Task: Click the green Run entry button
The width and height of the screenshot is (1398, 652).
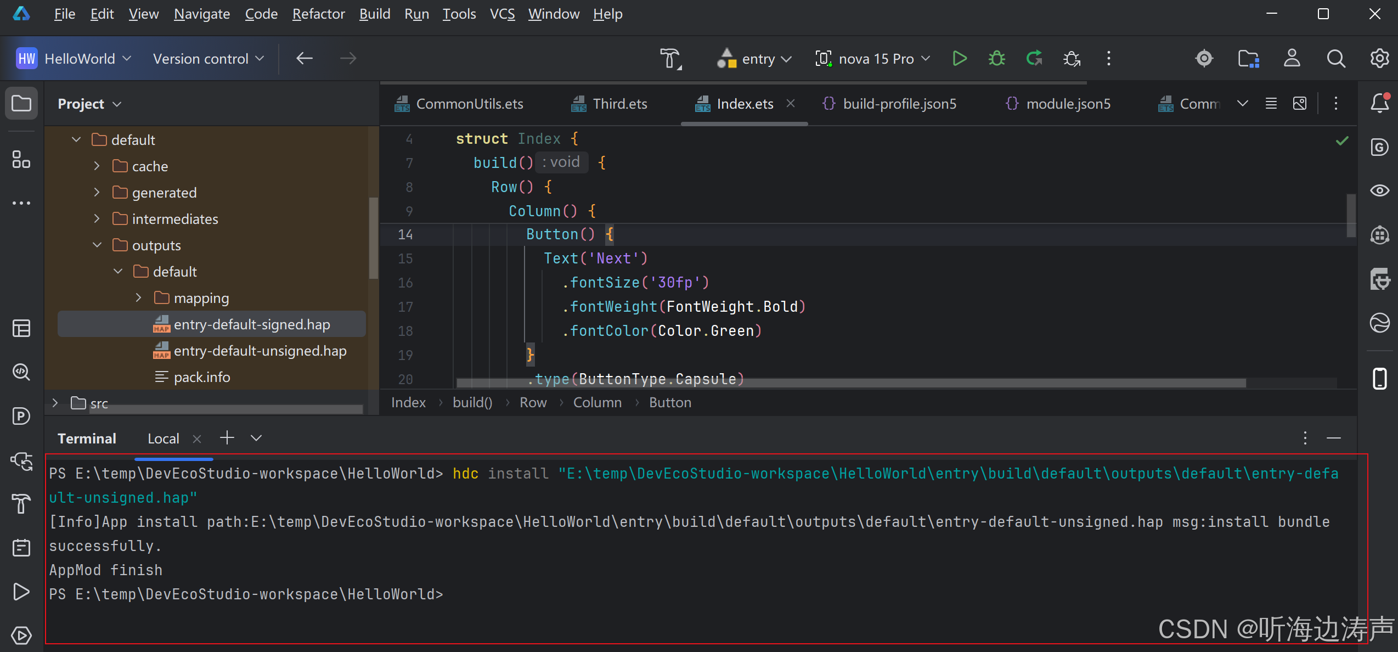Action: (x=960, y=58)
